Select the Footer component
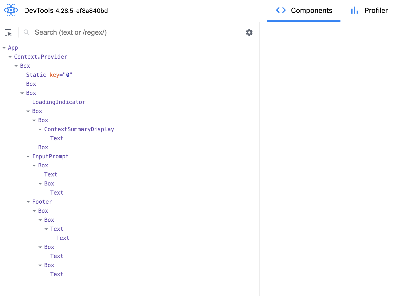398x296 pixels. click(x=42, y=202)
